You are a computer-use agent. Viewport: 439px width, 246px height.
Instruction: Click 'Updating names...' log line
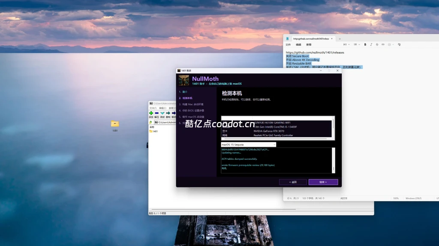pos(231,152)
